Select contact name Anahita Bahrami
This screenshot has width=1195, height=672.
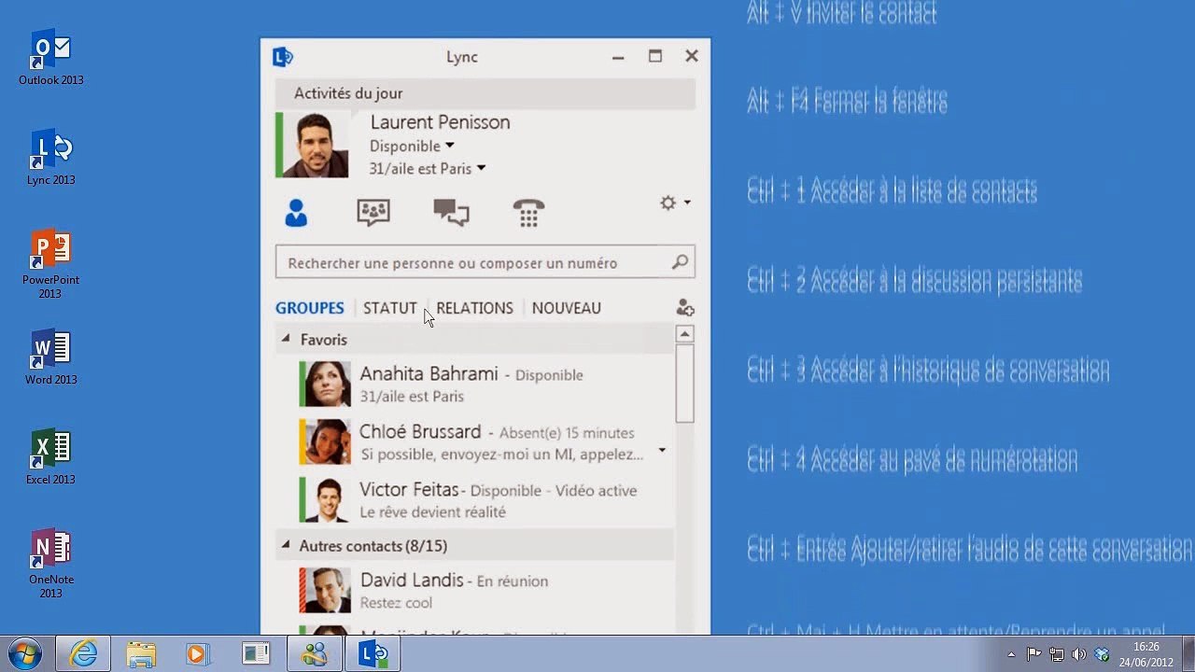[429, 374]
